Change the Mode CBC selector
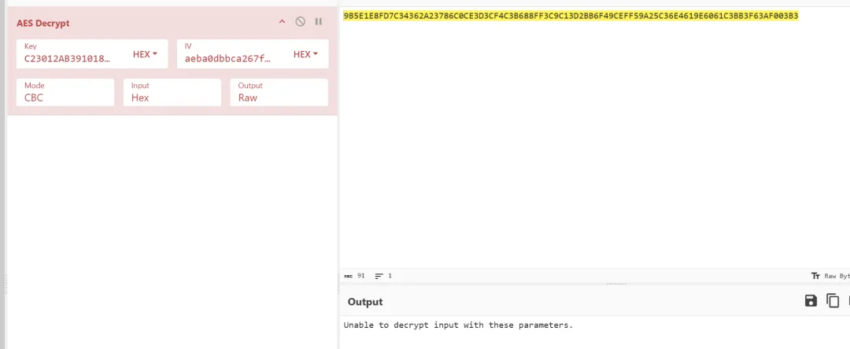Screen dimensions: 850x349 click(x=65, y=93)
